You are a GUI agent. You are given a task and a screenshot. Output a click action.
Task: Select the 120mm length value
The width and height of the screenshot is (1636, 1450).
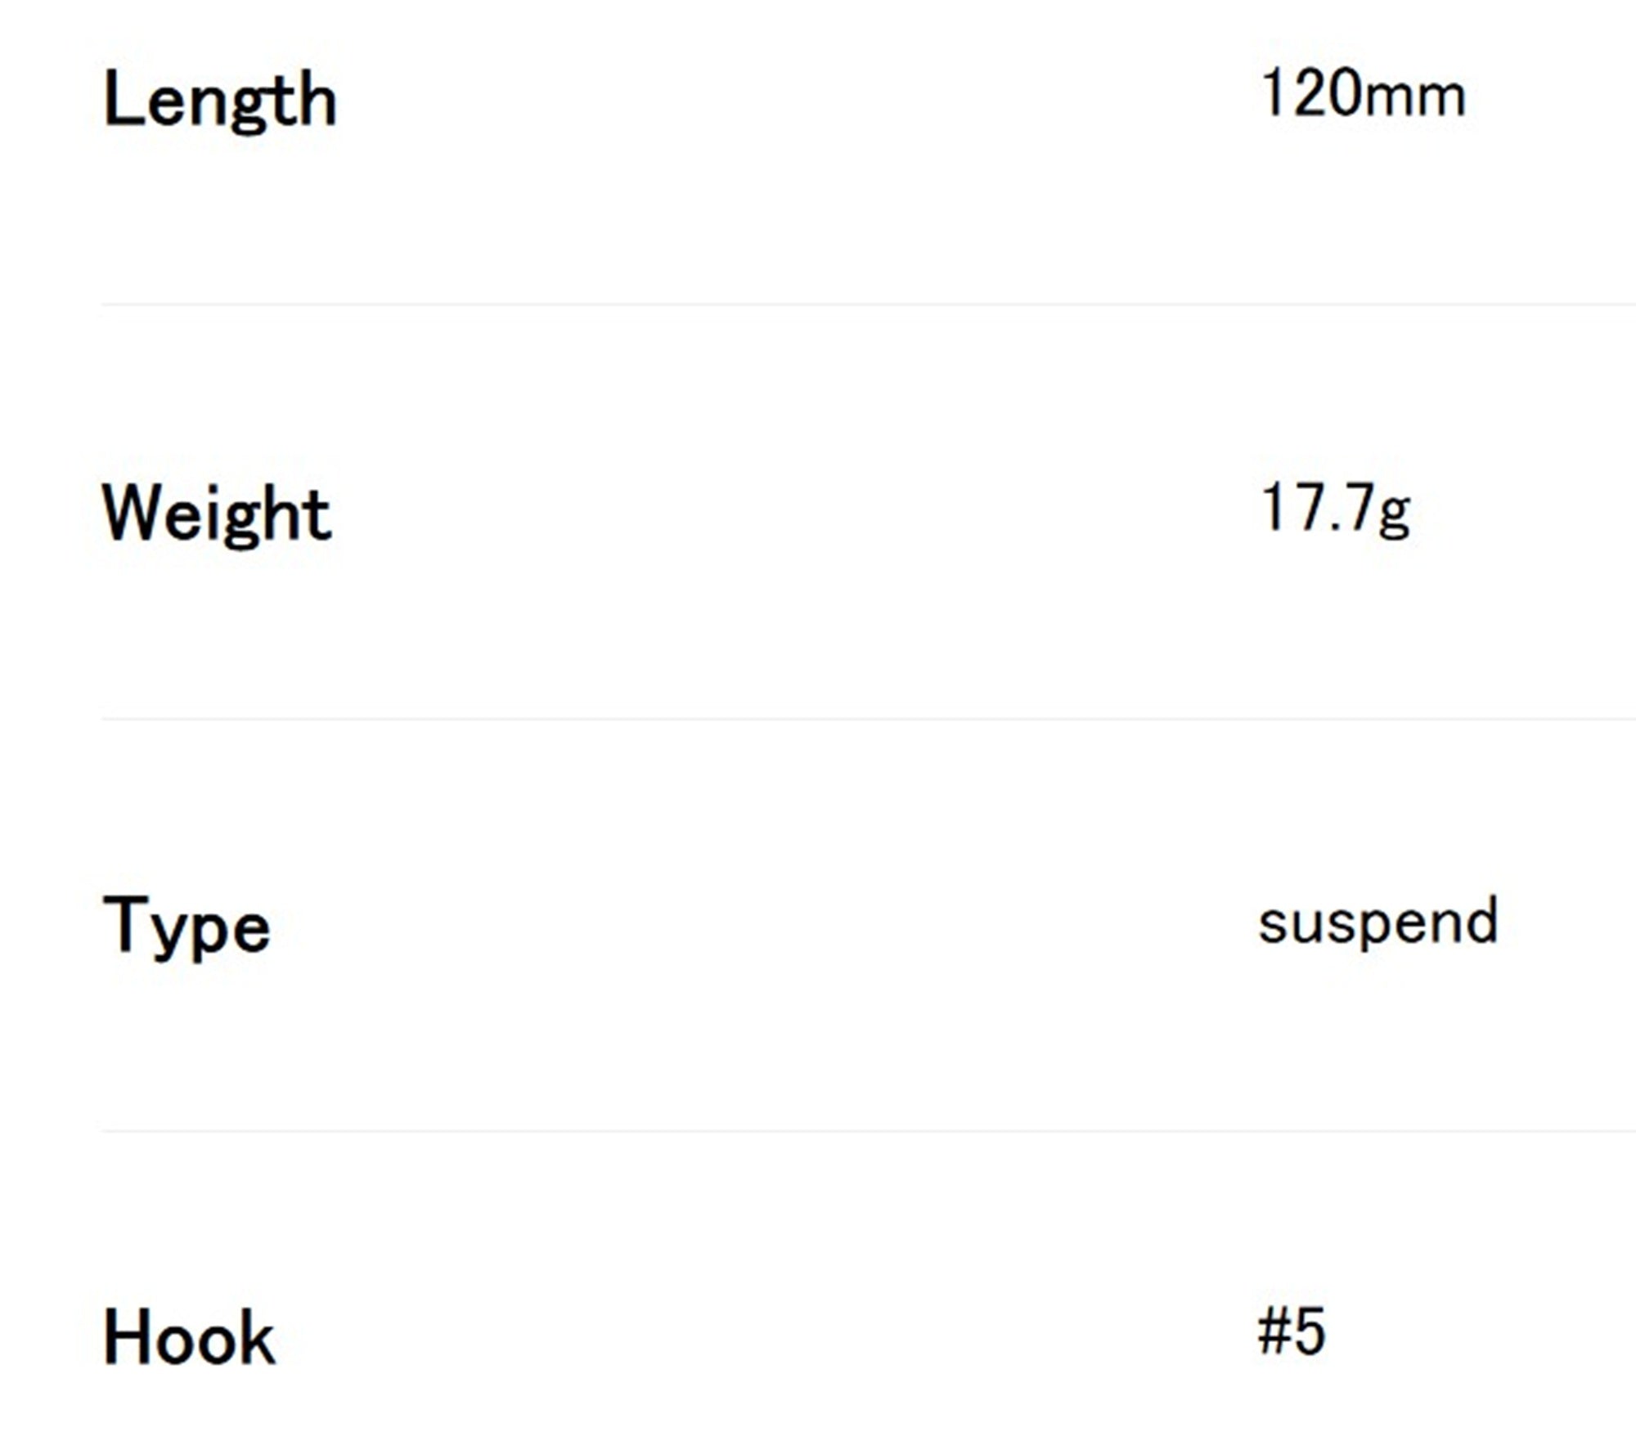click(x=1363, y=93)
